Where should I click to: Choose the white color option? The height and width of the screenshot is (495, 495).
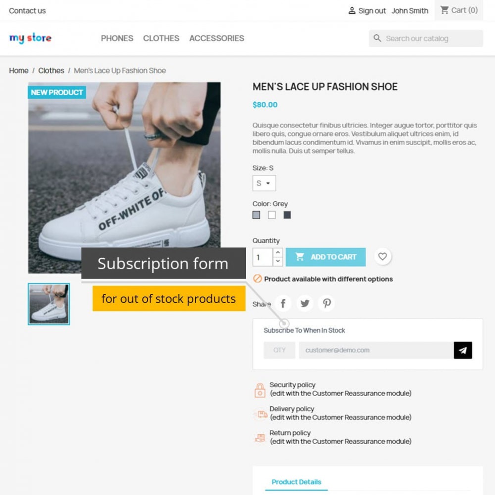(271, 215)
